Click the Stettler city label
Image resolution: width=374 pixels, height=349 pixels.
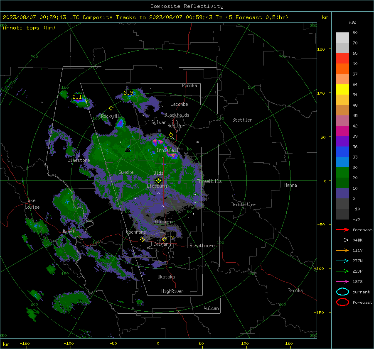(x=242, y=120)
